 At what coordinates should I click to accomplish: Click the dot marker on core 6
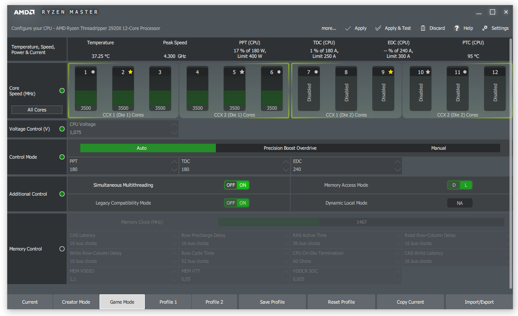tap(279, 72)
